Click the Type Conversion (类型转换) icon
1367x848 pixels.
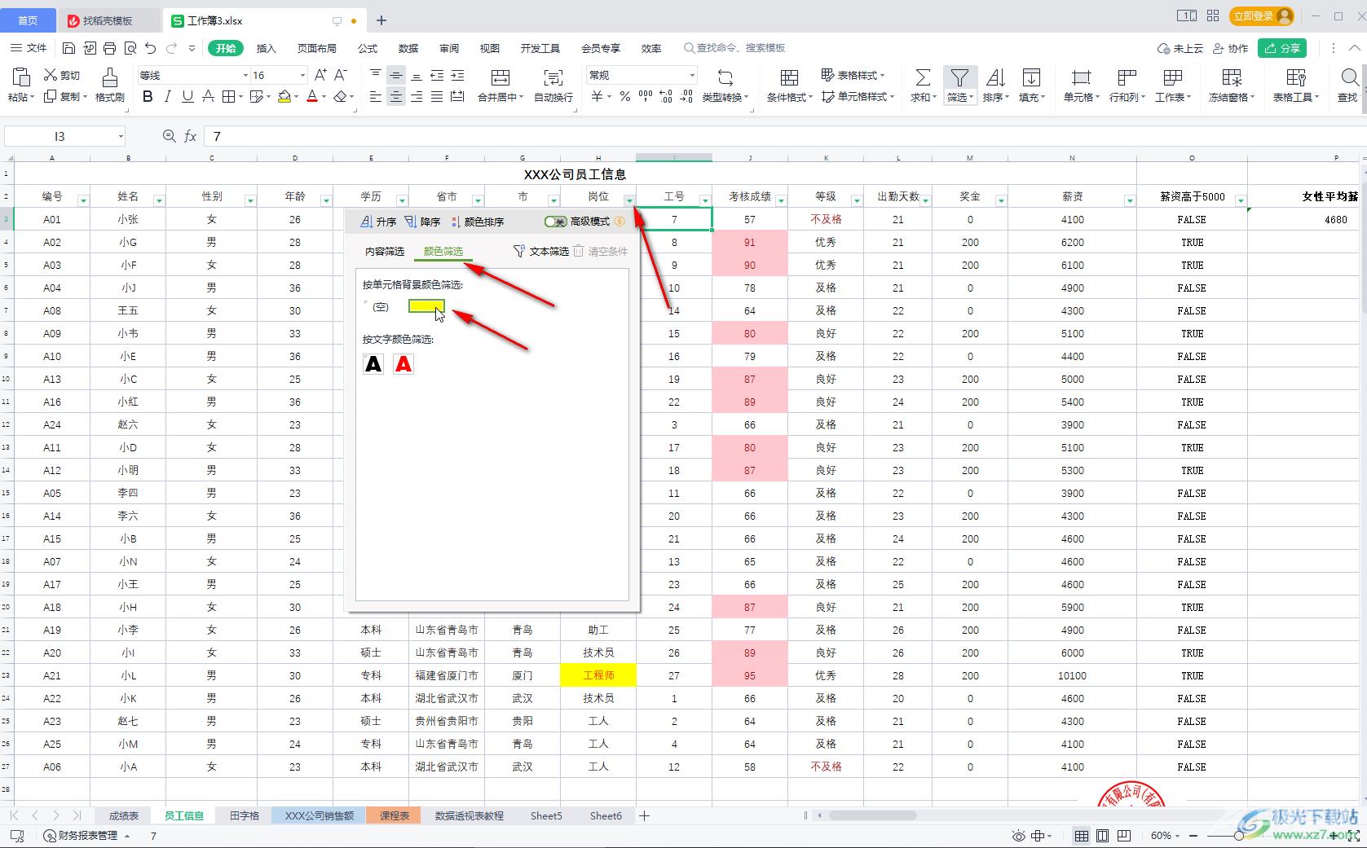pos(725,77)
